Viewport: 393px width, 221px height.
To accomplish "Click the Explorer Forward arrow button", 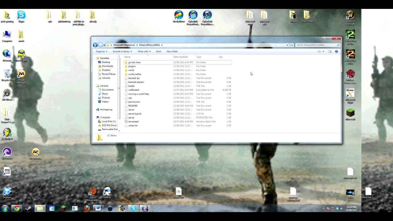I will (100, 45).
